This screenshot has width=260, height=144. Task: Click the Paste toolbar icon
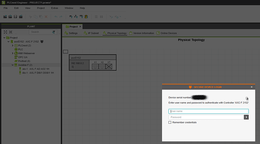[x=41, y=17]
